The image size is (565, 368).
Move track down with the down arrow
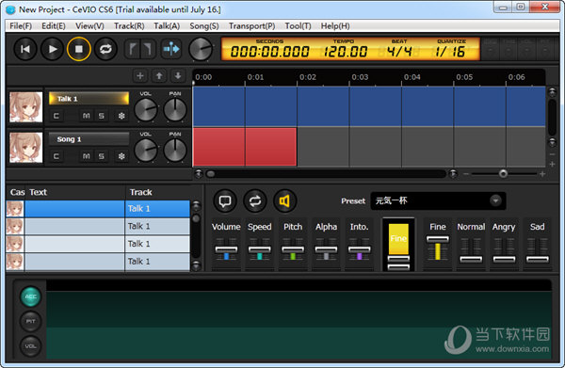coord(178,75)
